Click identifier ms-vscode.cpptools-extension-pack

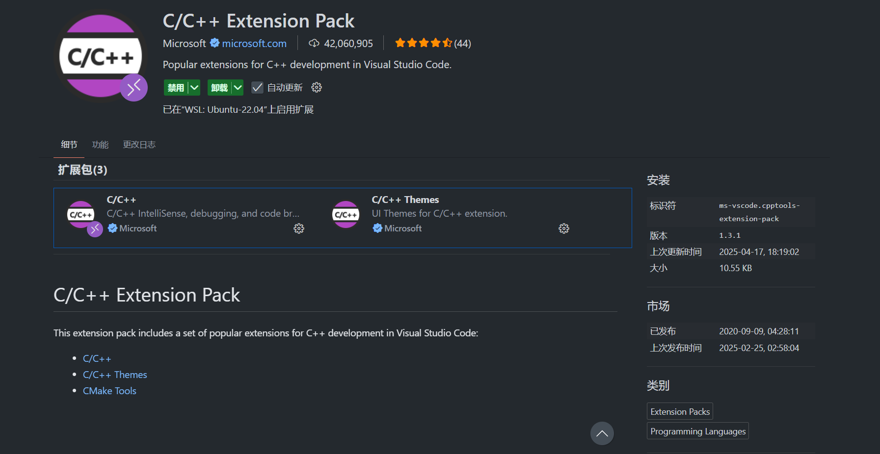pos(760,212)
